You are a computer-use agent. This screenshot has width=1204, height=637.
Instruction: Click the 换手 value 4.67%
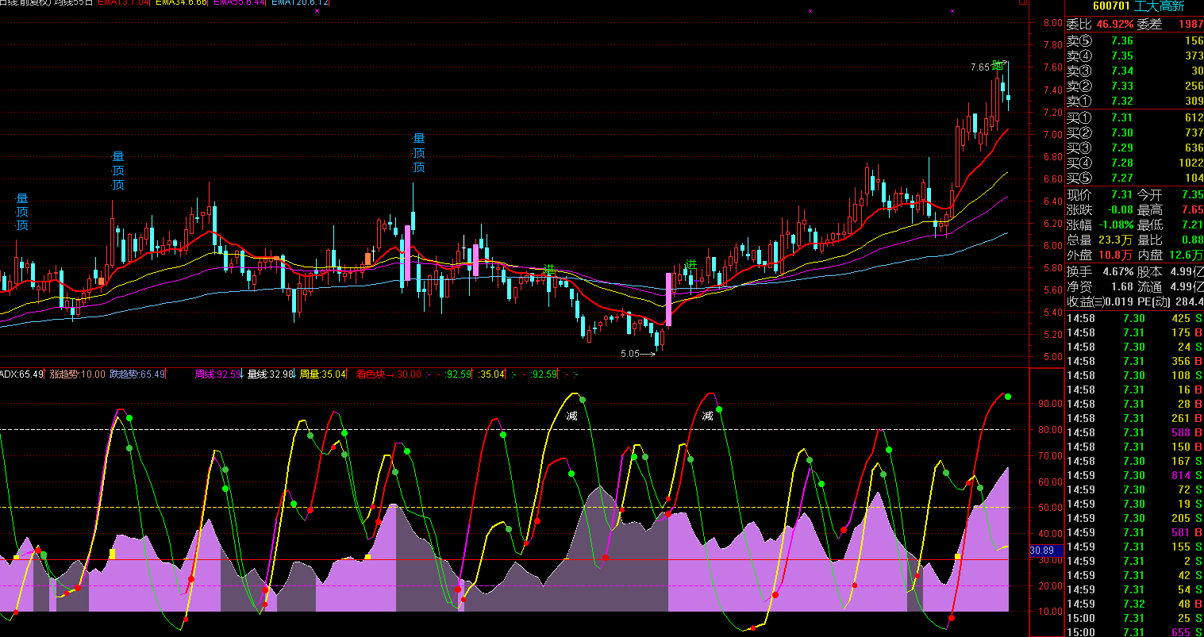click(x=1117, y=271)
